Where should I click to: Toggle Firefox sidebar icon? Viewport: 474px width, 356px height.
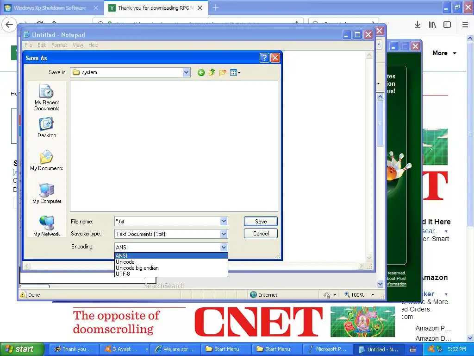point(447,25)
